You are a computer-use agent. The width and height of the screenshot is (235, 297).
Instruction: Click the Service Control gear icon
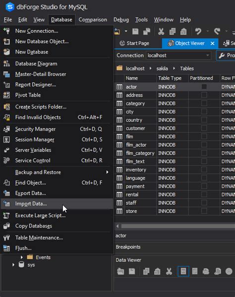point(6,161)
